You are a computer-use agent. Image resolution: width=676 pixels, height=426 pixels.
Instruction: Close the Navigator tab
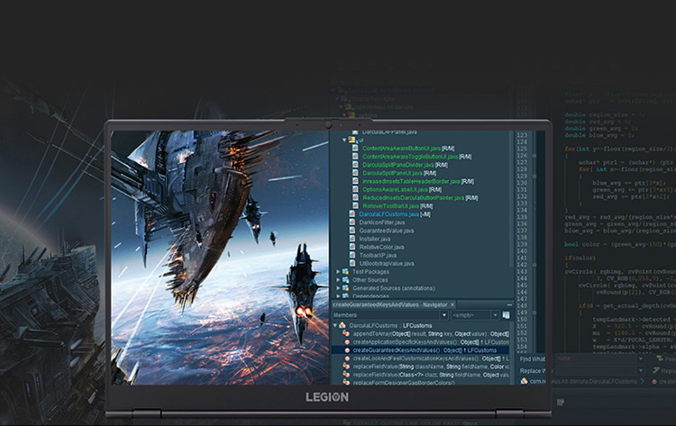tap(452, 304)
